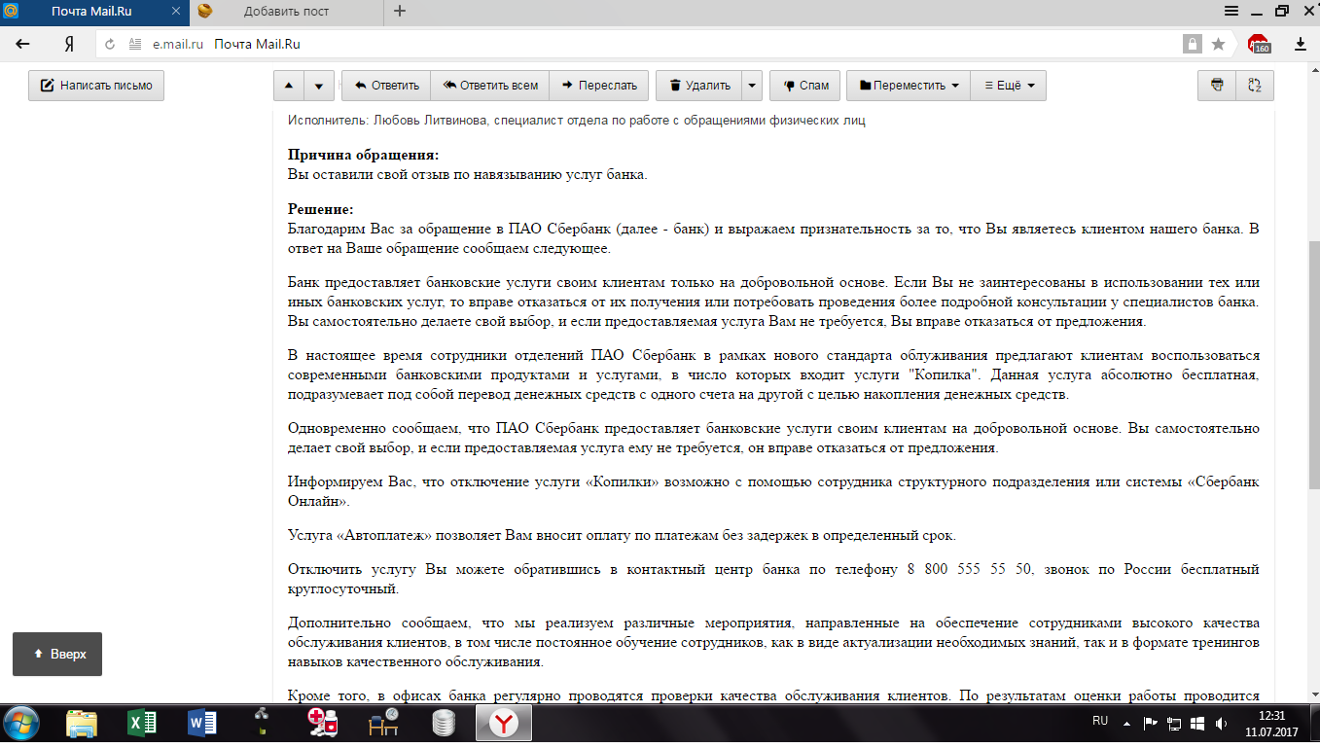Open a new browser tab with plus
This screenshot has width=1320, height=748.
point(400,12)
